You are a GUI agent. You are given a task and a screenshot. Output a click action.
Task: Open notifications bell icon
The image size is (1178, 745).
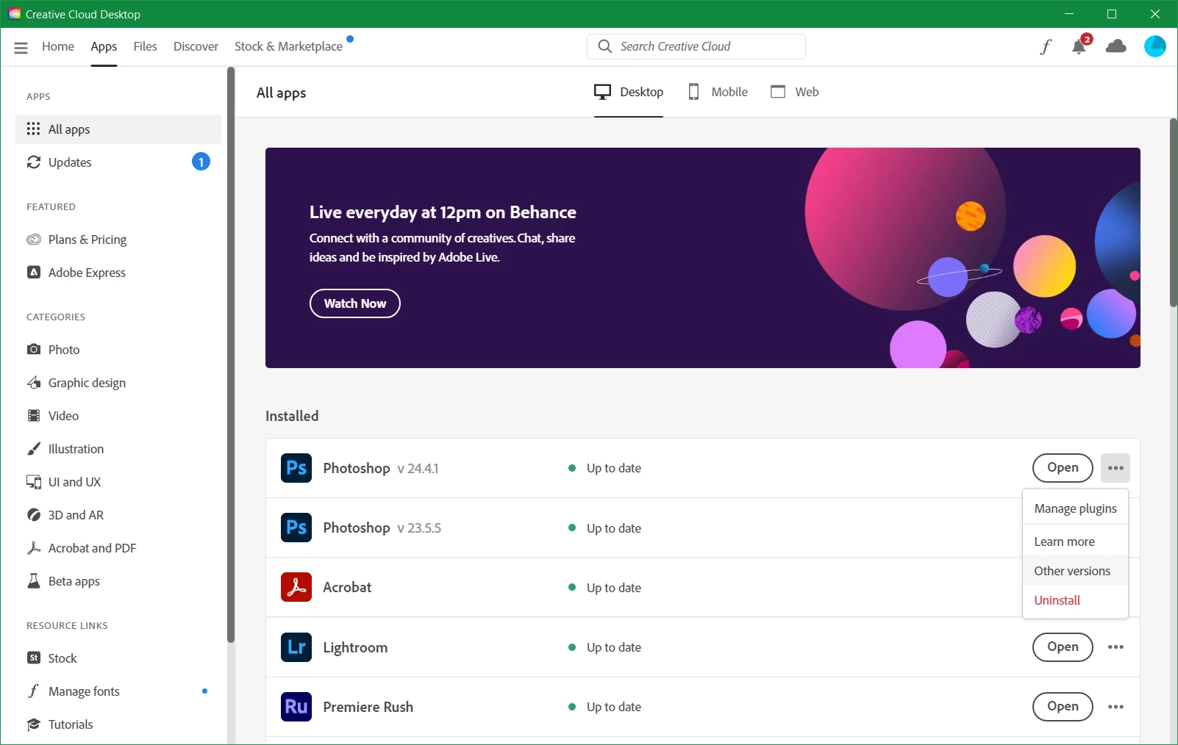pos(1079,47)
